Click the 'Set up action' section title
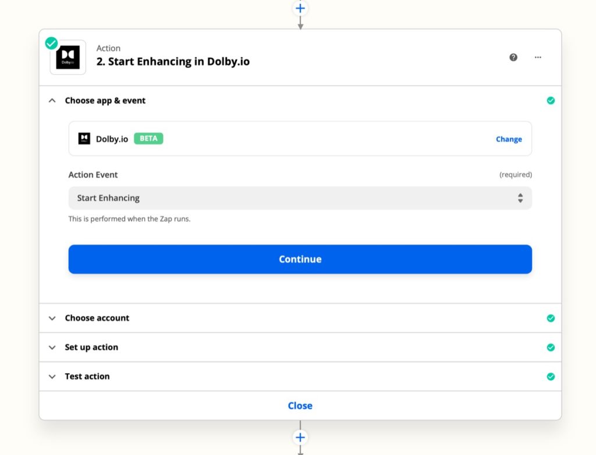 click(91, 347)
